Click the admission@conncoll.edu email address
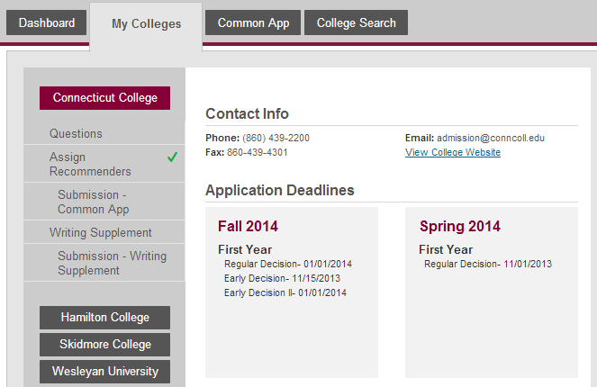 pos(491,138)
